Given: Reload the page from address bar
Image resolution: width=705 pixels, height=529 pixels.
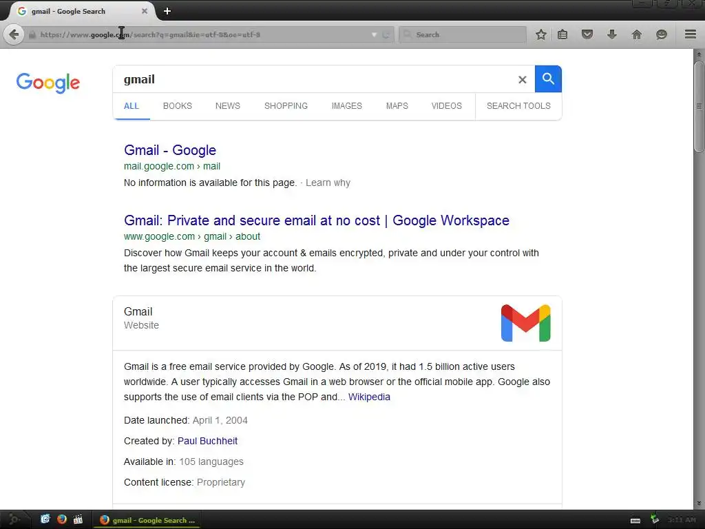Looking at the screenshot, I should tap(386, 34).
